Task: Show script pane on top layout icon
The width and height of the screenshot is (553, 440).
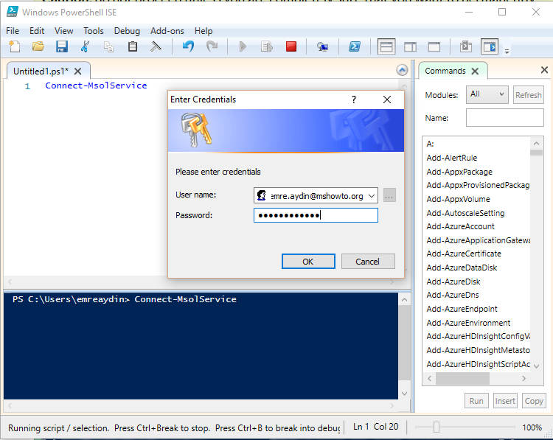Action: click(386, 46)
